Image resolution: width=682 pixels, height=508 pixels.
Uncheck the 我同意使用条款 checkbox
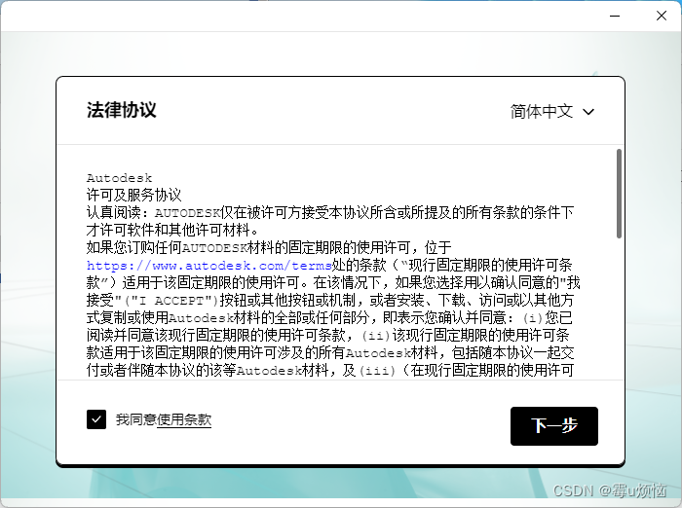click(96, 419)
